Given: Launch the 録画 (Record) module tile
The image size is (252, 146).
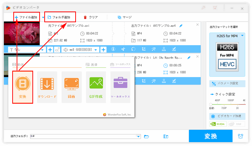Looking at the screenshot, I should click(72, 87).
